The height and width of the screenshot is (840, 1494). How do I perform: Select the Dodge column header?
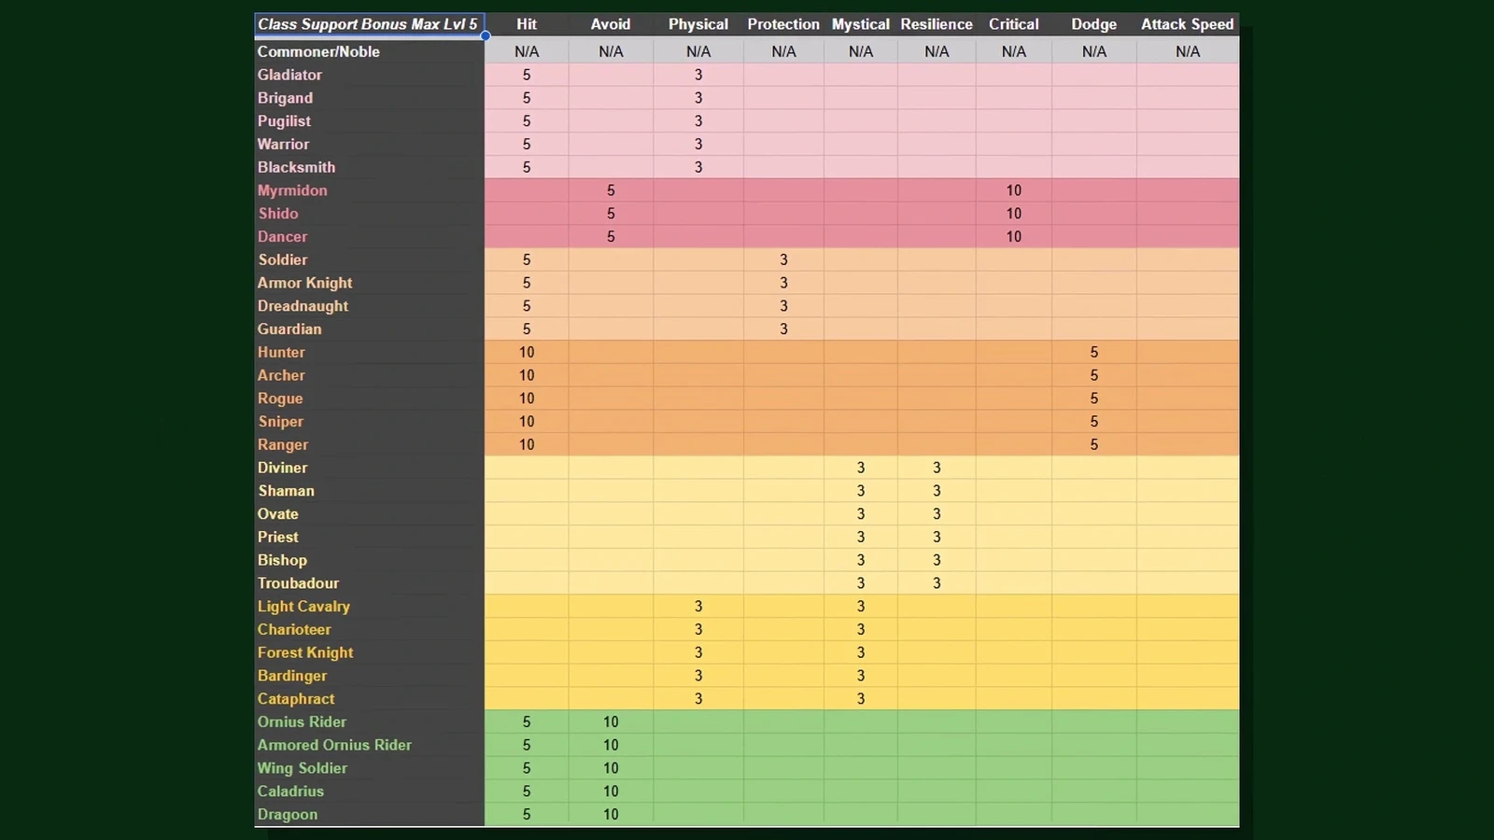(1094, 24)
